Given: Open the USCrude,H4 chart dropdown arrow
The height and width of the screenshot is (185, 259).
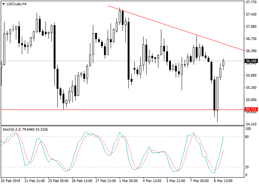Looking at the screenshot, I should [x=3, y=4].
